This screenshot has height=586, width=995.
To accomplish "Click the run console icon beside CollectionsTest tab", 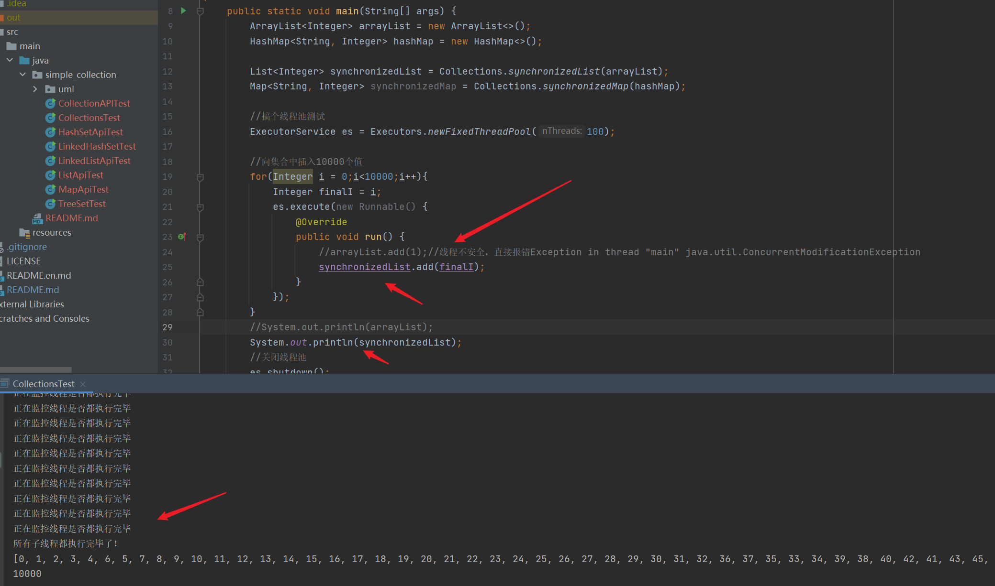I will tap(5, 383).
